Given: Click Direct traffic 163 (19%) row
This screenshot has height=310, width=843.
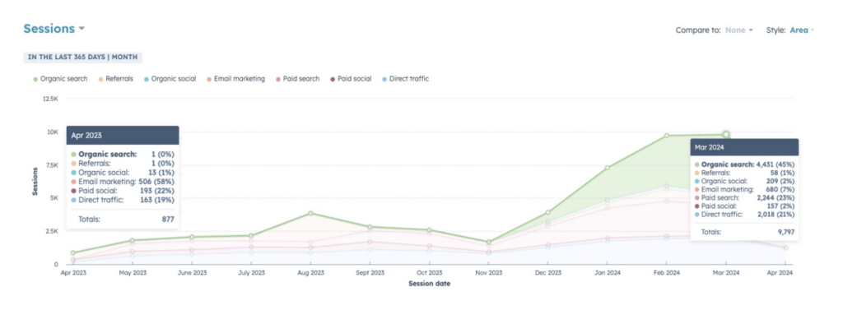Looking at the screenshot, I should click(x=123, y=200).
